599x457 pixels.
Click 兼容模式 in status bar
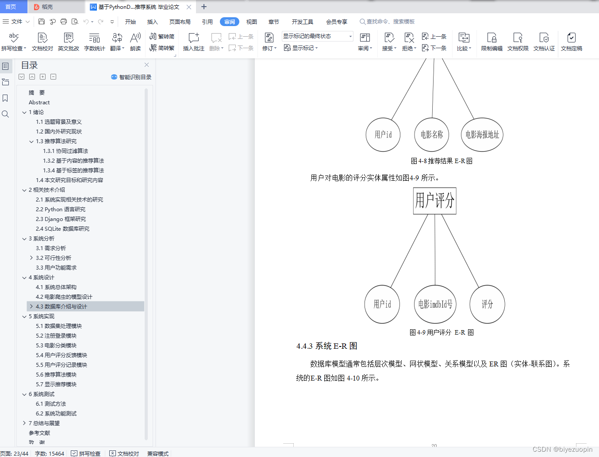pyautogui.click(x=158, y=453)
